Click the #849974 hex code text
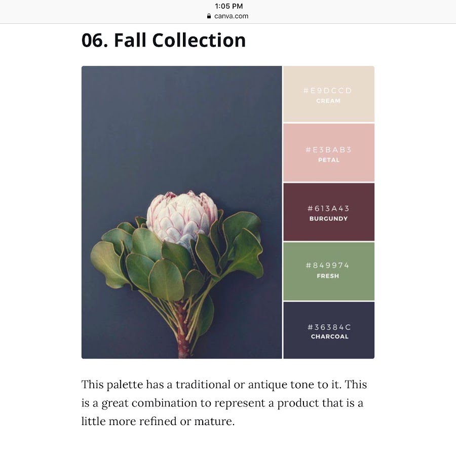 pos(327,265)
